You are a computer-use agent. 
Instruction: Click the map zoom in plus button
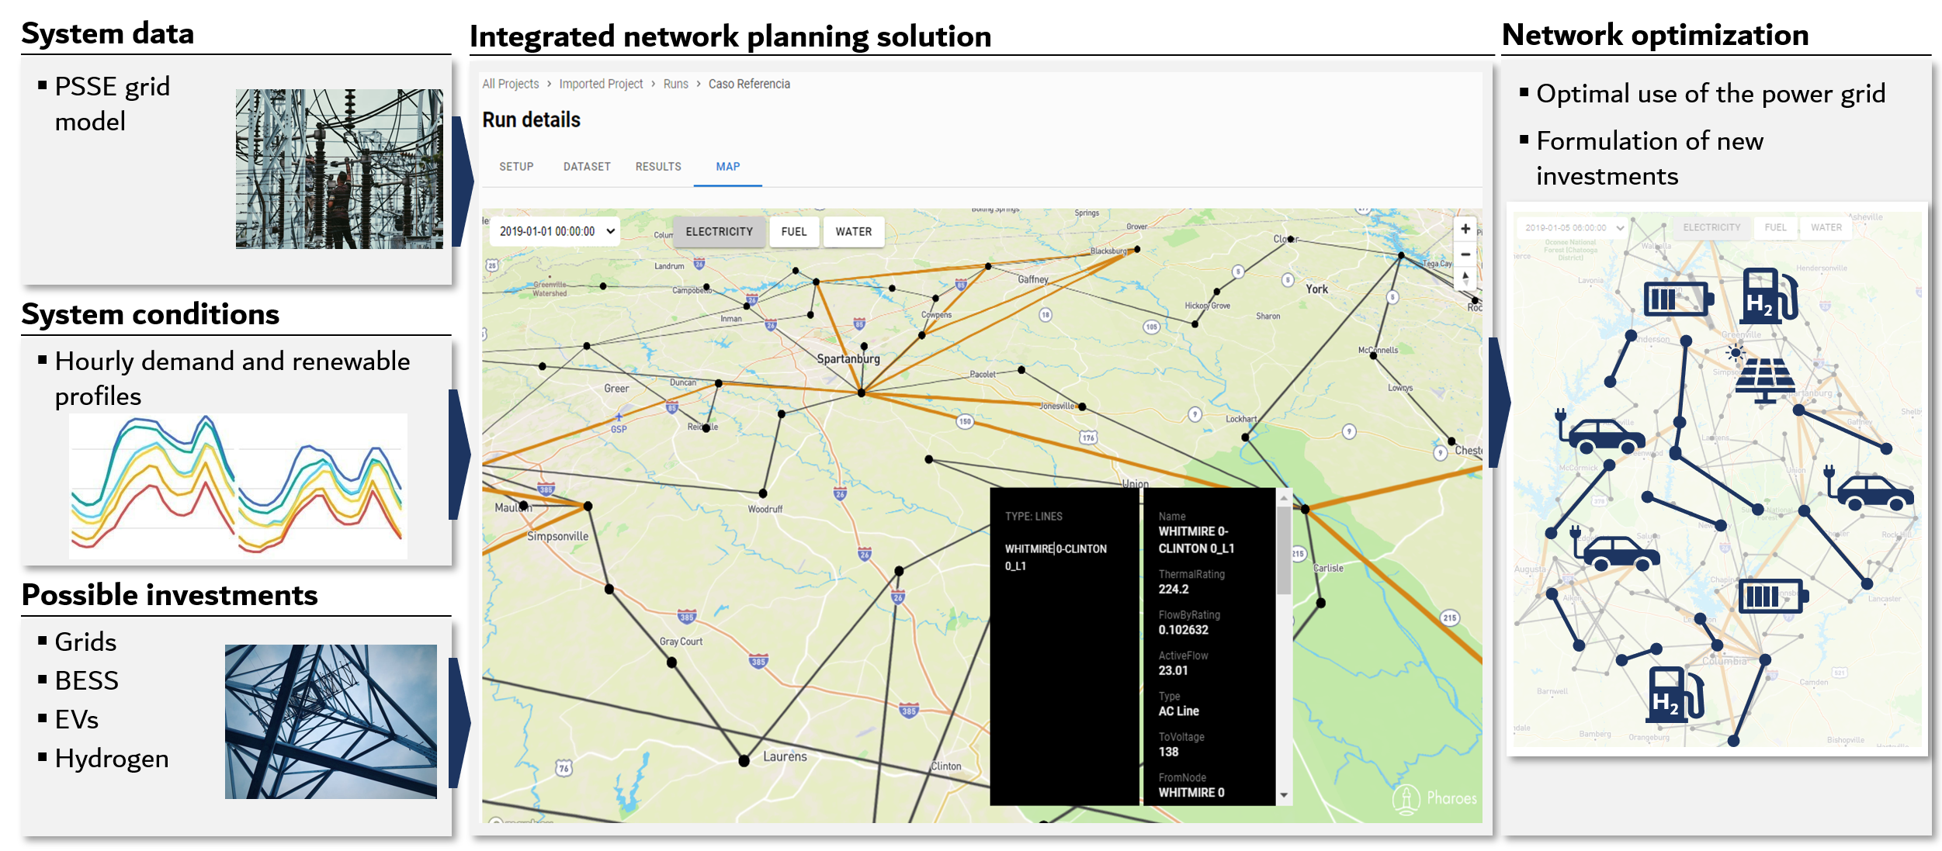point(1465,229)
